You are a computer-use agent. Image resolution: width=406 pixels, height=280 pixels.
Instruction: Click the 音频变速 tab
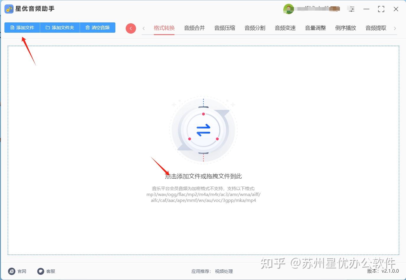285,28
